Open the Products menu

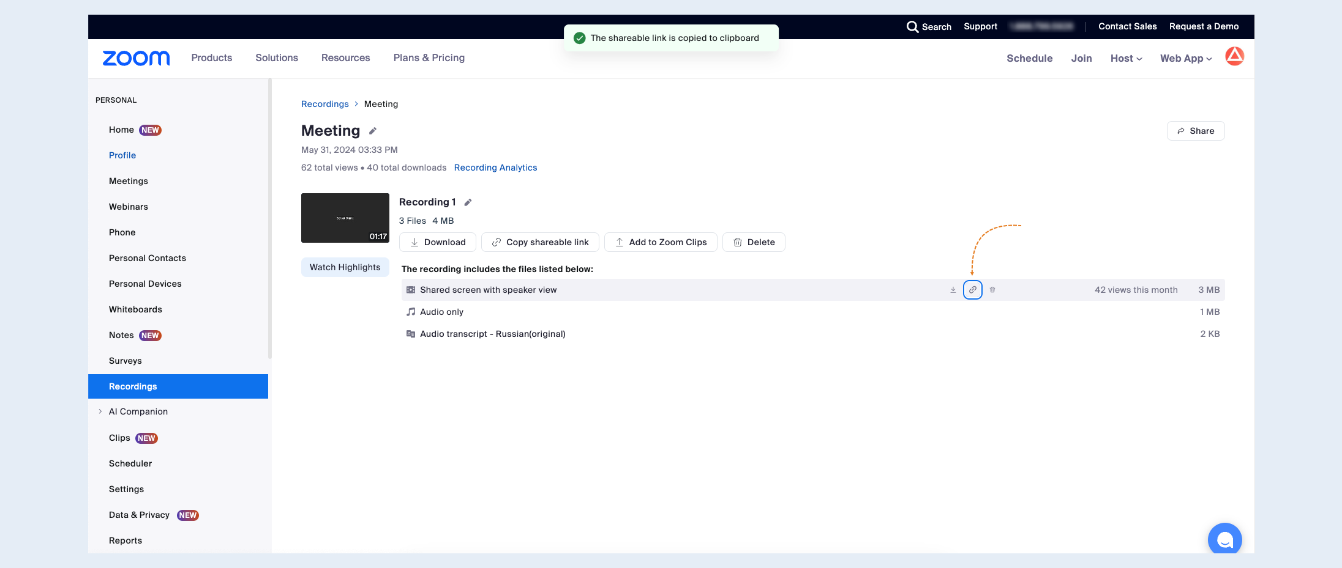coord(212,57)
